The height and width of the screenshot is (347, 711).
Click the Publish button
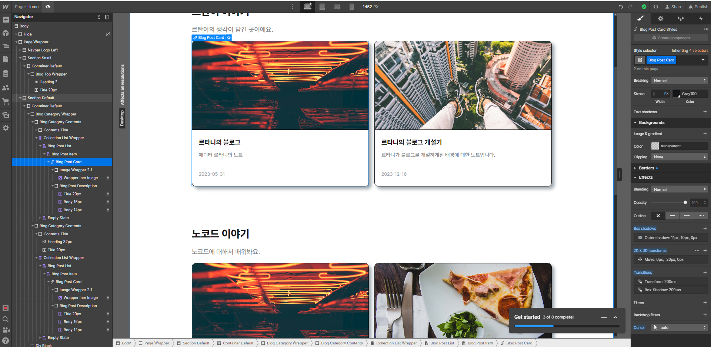click(x=698, y=7)
